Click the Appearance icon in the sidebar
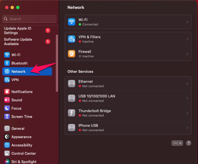The width and height of the screenshot is (198, 164). tap(7, 137)
